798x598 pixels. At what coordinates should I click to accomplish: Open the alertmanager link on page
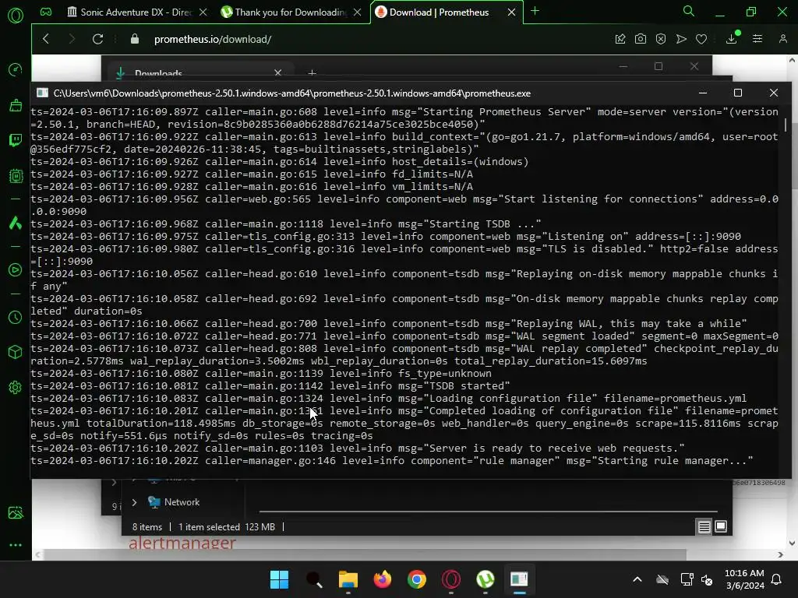[x=182, y=543]
